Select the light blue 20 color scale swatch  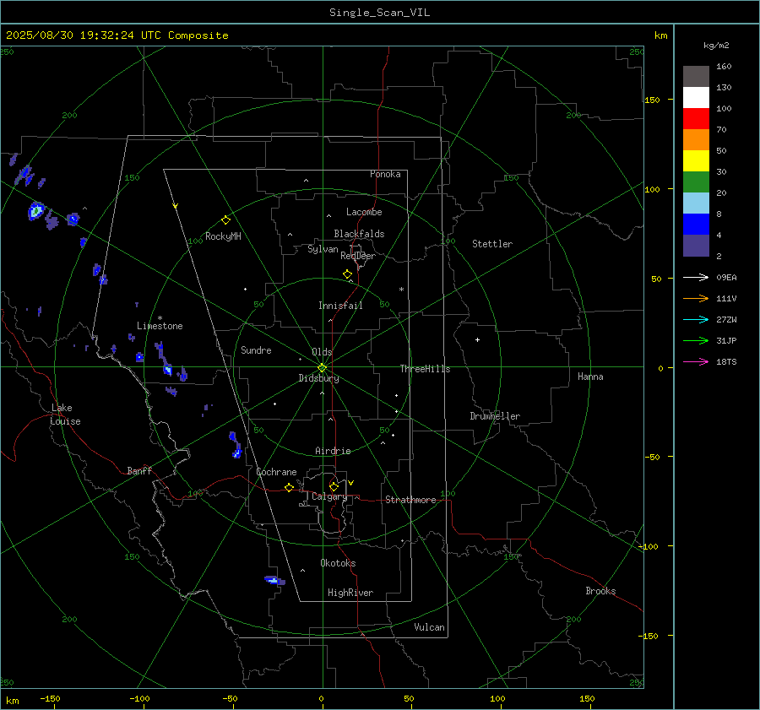696,203
